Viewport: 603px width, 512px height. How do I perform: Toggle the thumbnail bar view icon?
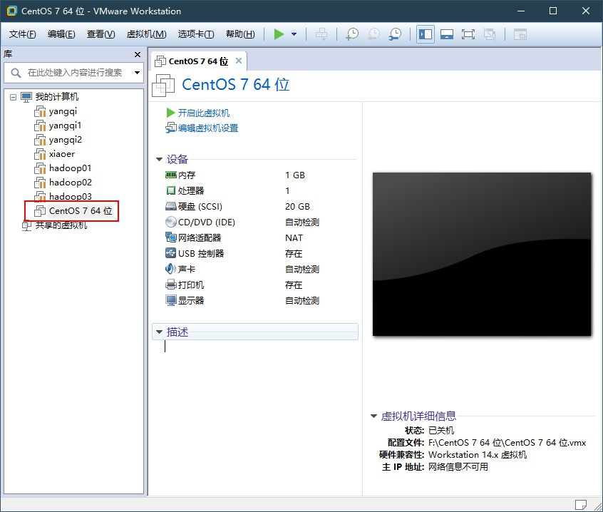point(447,34)
